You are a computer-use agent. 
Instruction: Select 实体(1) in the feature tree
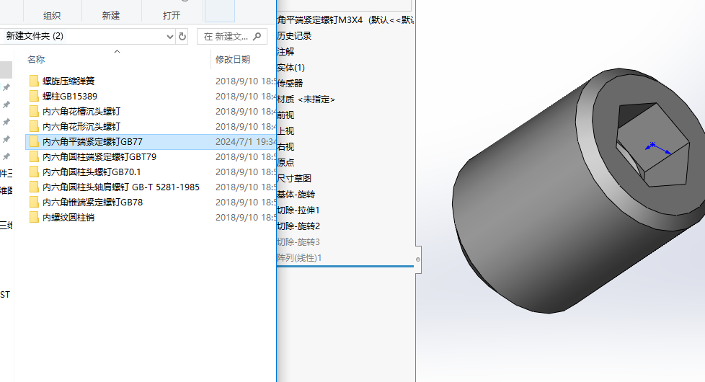(x=291, y=68)
